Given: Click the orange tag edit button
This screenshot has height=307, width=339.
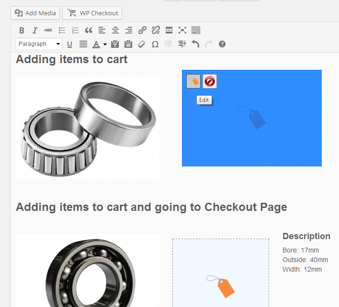Looking at the screenshot, I should 193,81.
